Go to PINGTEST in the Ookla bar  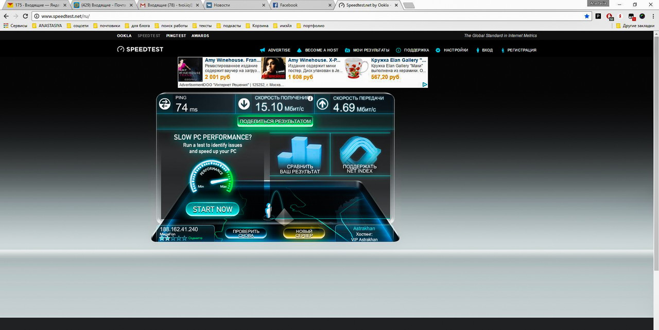click(176, 36)
